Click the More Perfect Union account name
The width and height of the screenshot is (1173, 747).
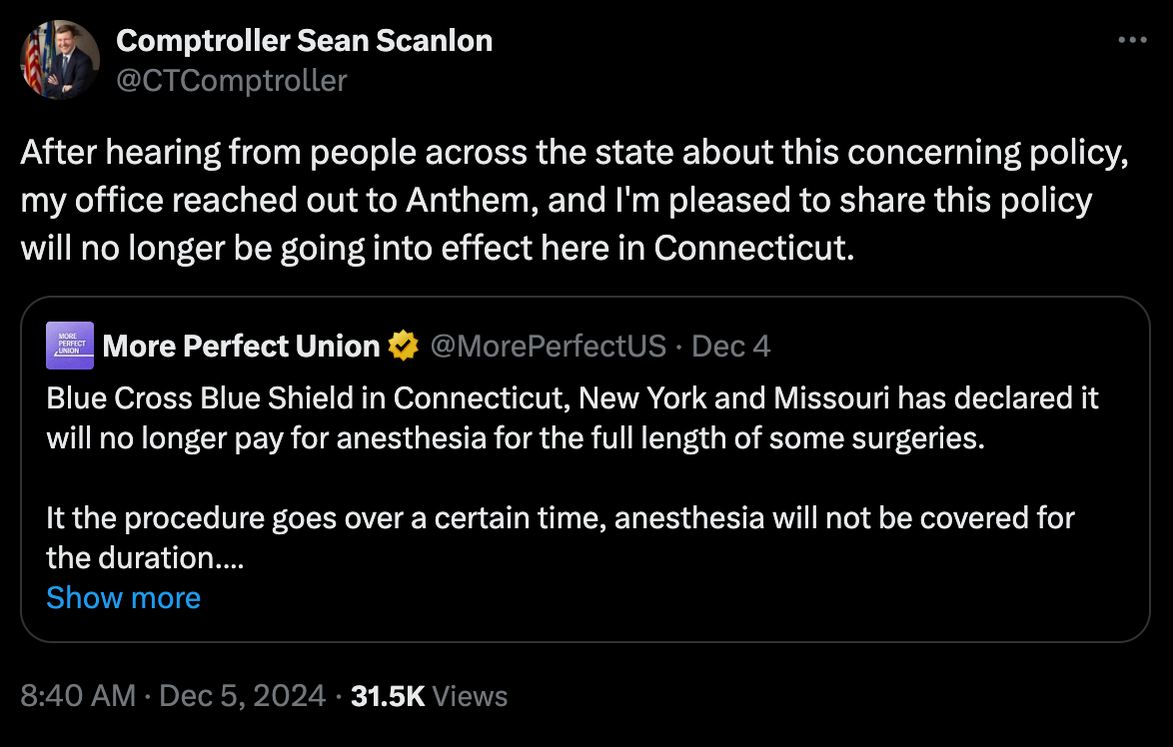click(x=241, y=346)
